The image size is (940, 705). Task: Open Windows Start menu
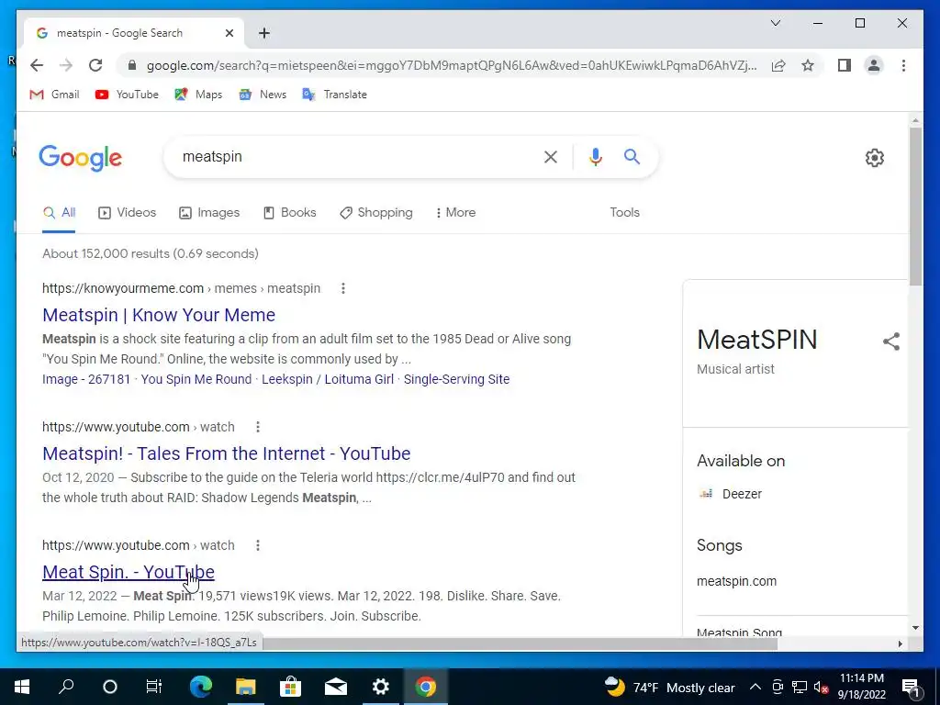pyautogui.click(x=22, y=687)
